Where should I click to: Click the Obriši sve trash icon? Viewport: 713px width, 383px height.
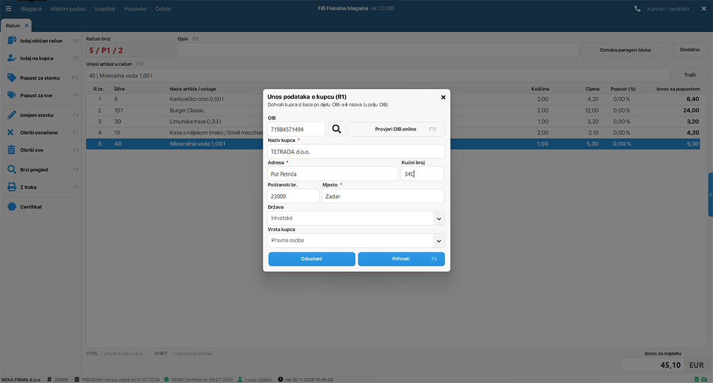click(x=11, y=150)
